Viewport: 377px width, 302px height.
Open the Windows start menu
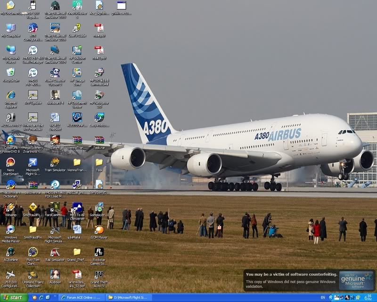(14, 298)
